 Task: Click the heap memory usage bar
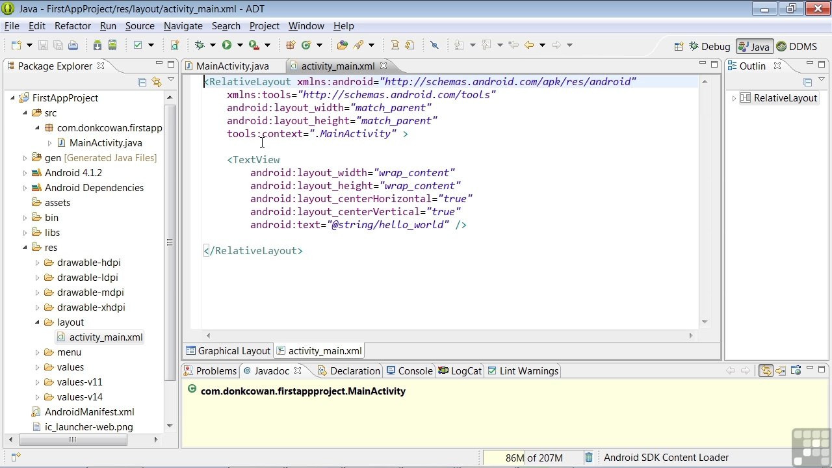[x=532, y=458]
